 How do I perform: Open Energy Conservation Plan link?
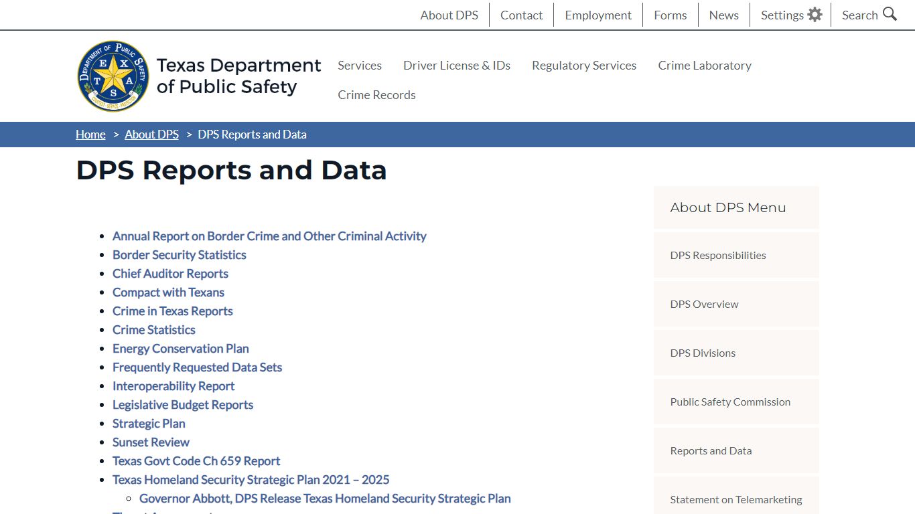pos(181,348)
